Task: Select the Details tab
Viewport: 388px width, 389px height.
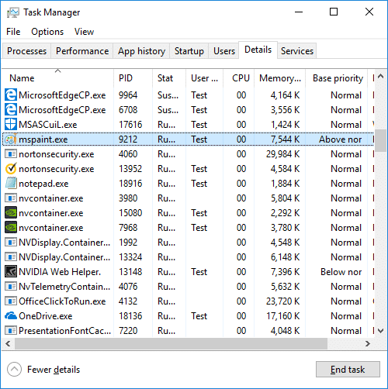Action: coord(258,50)
